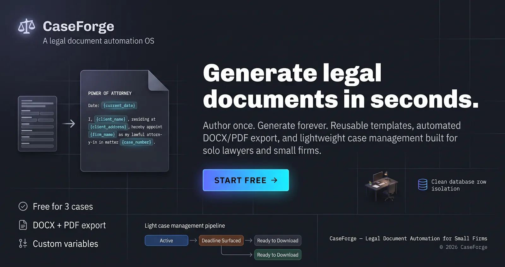Click the {firm_name} variable chip
The image size is (505, 267).
point(103,134)
